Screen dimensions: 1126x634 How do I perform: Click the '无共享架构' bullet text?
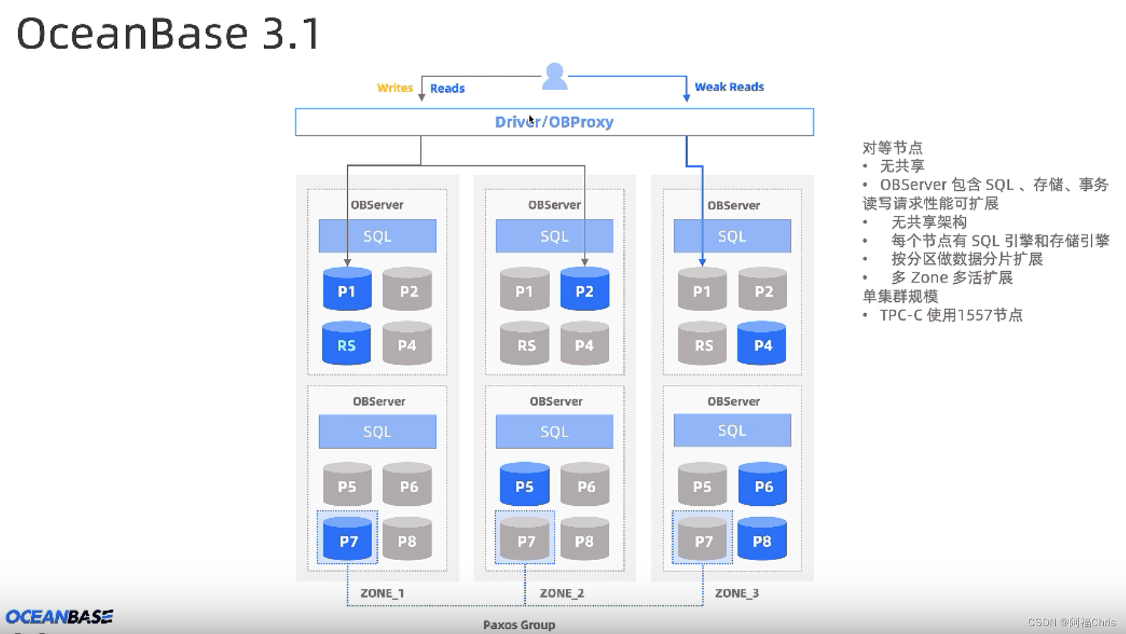click(929, 222)
